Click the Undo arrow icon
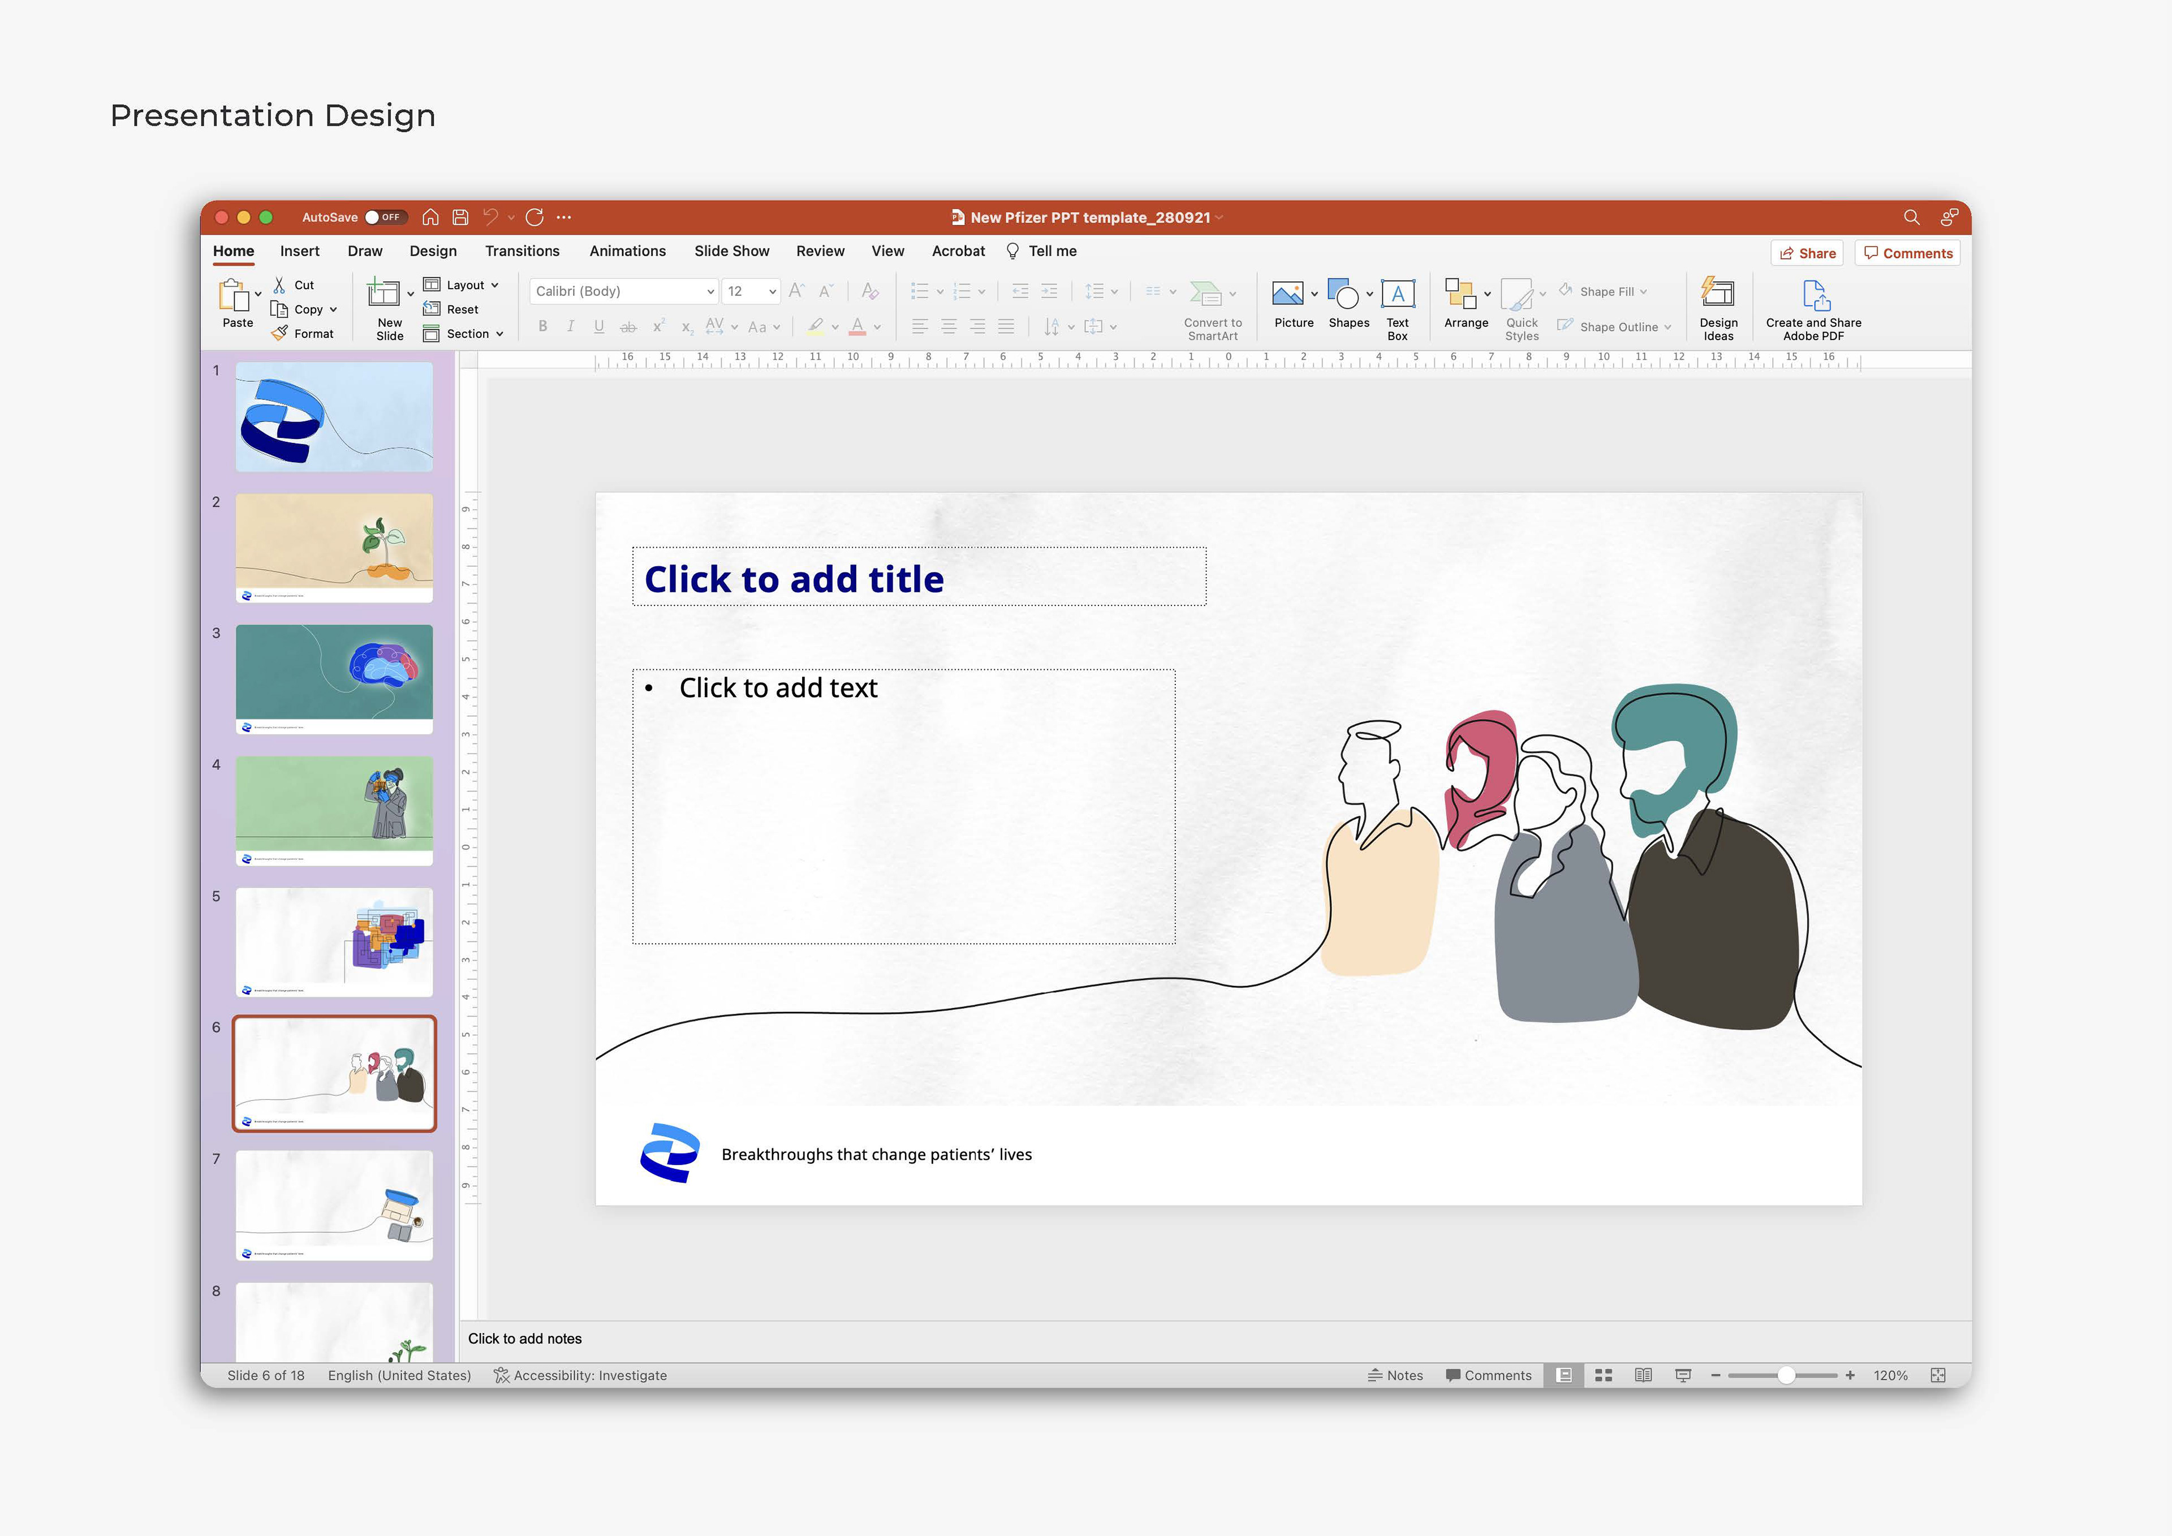 click(490, 217)
